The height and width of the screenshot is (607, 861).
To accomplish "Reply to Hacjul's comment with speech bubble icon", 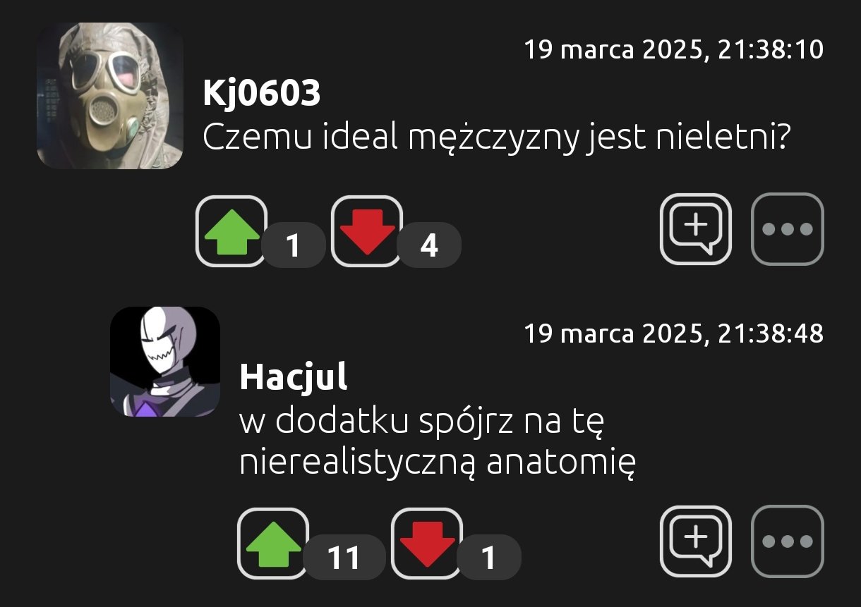I will pos(696,541).
